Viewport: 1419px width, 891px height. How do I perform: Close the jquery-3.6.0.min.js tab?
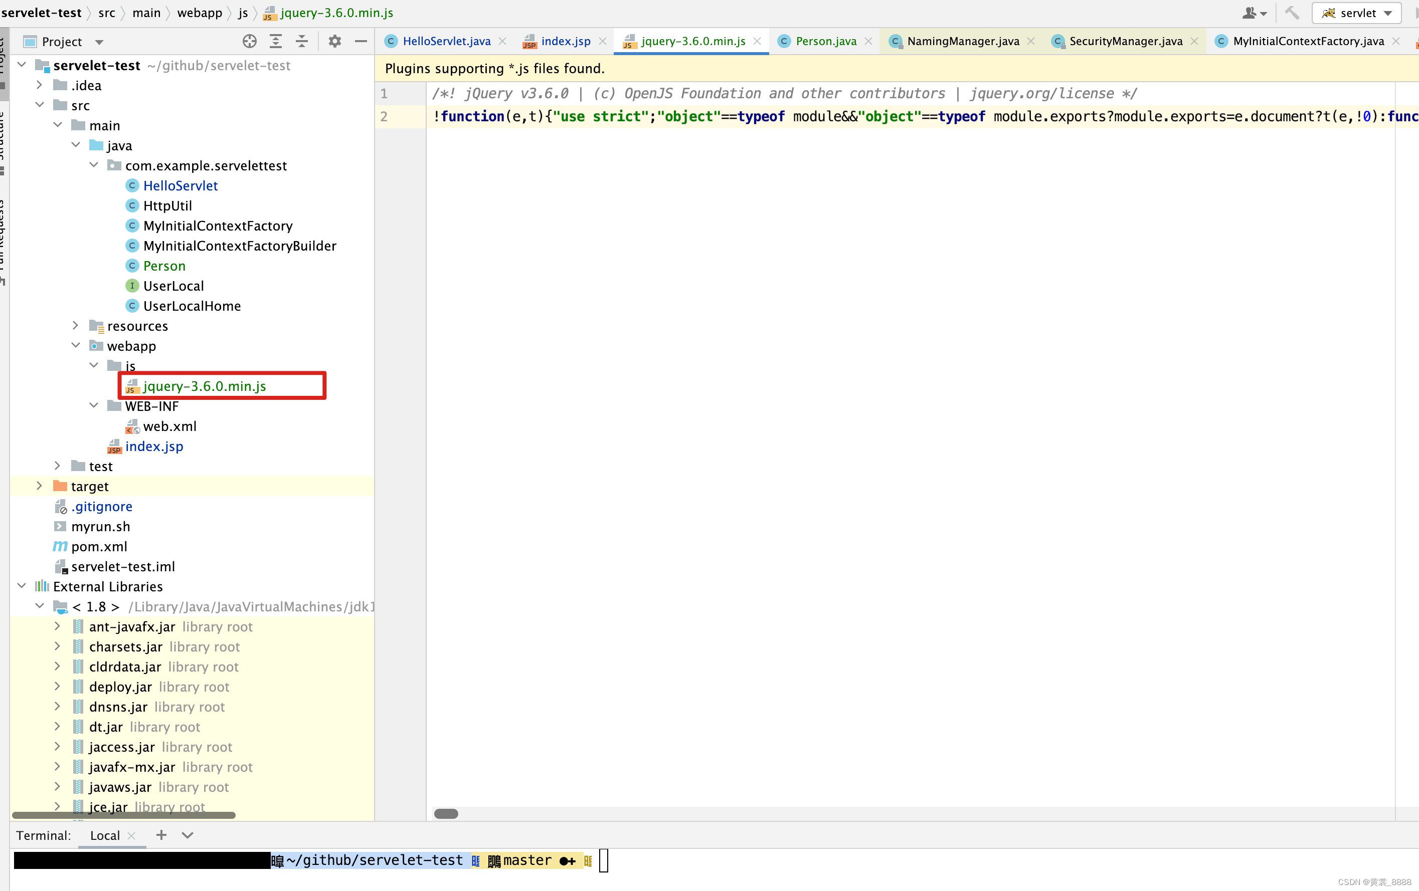[x=757, y=41]
